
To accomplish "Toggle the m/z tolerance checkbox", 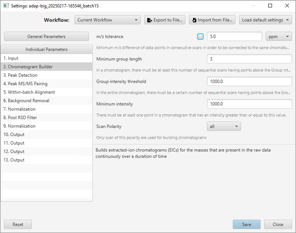I will click(x=200, y=36).
